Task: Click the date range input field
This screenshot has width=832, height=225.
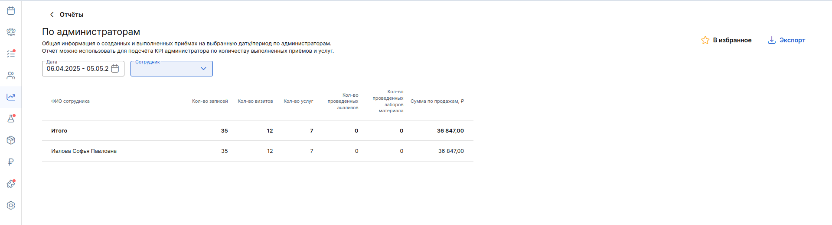Action: click(x=83, y=69)
